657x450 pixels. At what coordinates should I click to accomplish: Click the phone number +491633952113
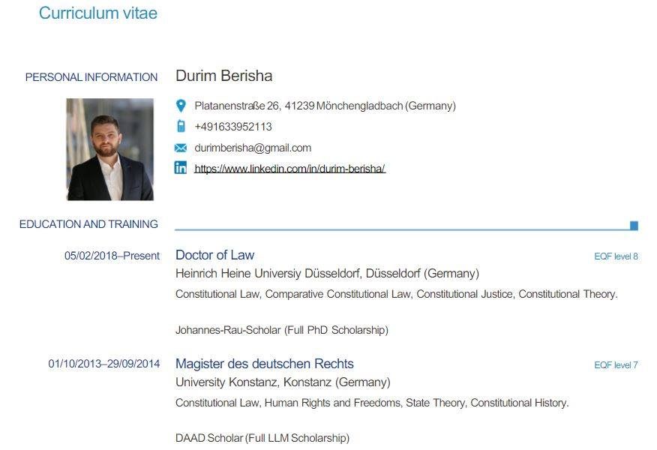click(x=233, y=127)
